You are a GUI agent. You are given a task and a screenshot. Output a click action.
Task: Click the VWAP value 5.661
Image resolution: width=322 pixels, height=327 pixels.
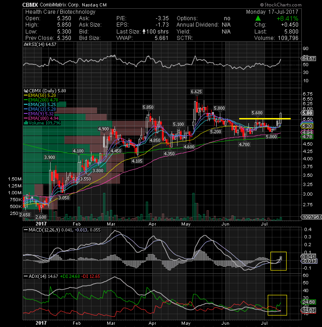coord(161,38)
